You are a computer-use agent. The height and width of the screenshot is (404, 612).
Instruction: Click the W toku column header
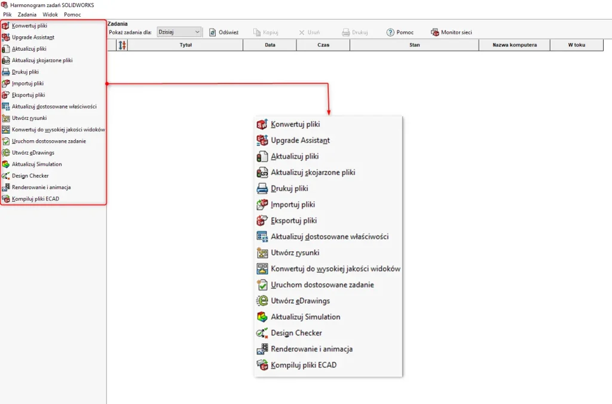coord(577,45)
